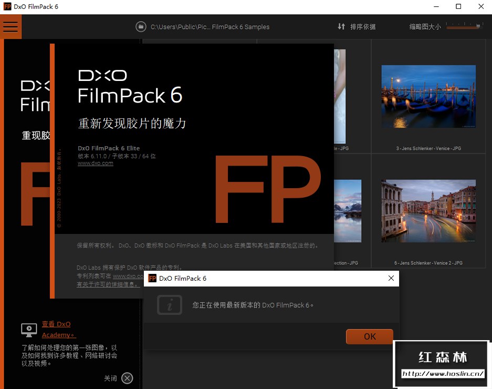The height and width of the screenshot is (389, 492).
Task: Click the folder browse icon
Action: (x=141, y=27)
